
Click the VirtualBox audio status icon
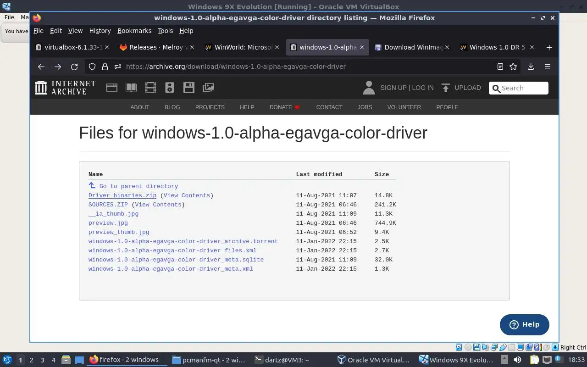[486, 347]
